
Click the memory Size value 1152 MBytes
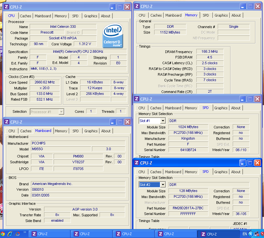click(170, 32)
